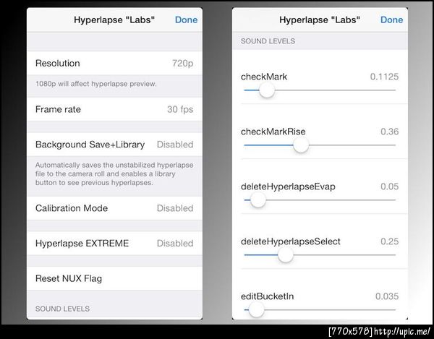Click the deleteHyperlapseEvap value 0.05
This screenshot has height=339, width=434.
(x=390, y=186)
